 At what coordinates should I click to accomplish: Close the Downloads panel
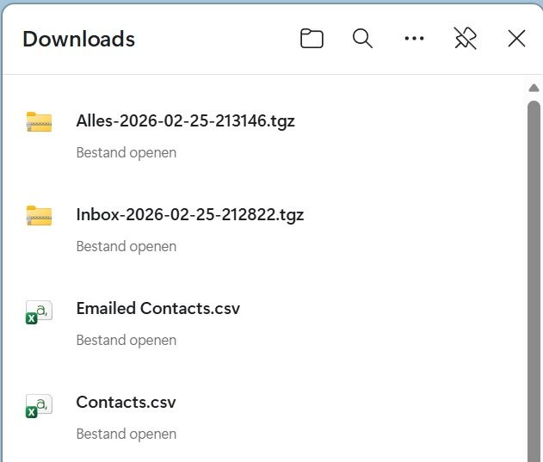[516, 38]
